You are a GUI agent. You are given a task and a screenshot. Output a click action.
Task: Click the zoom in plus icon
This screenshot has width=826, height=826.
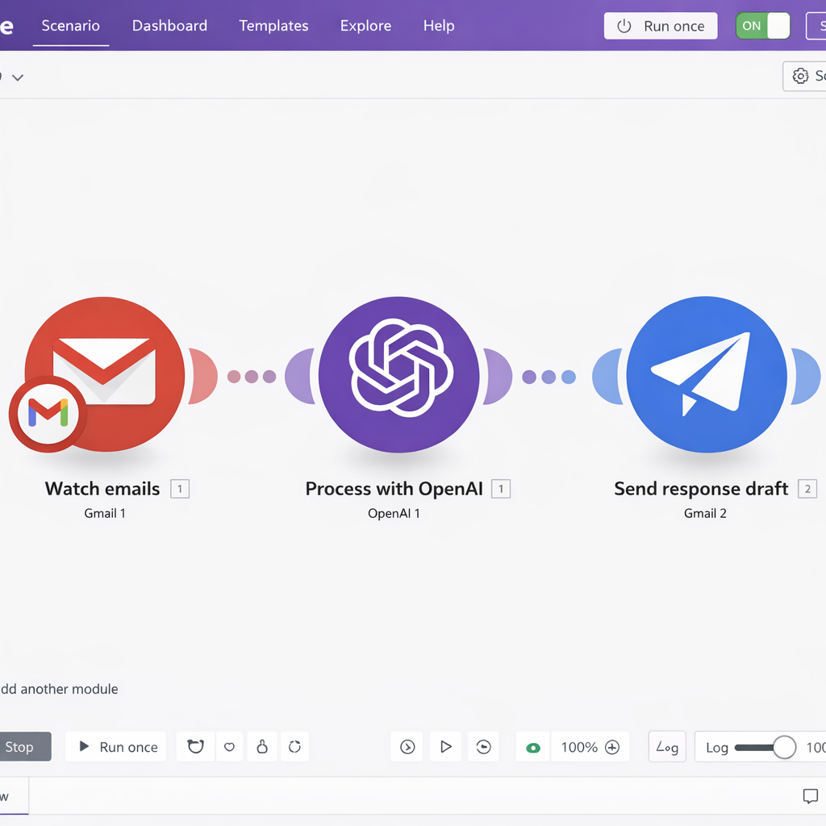[x=612, y=747]
